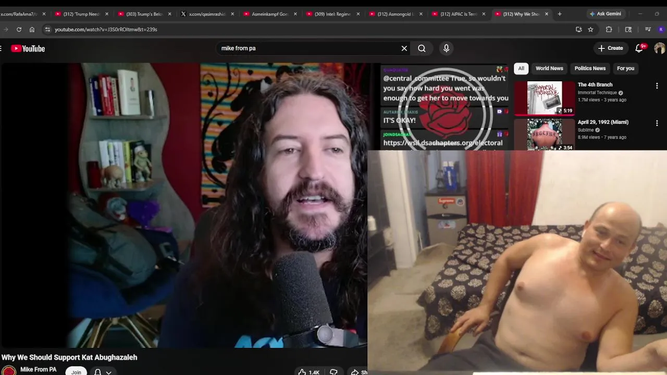Expand the notification bell dropdown chevron
This screenshot has height=375, width=667.
tap(108, 372)
